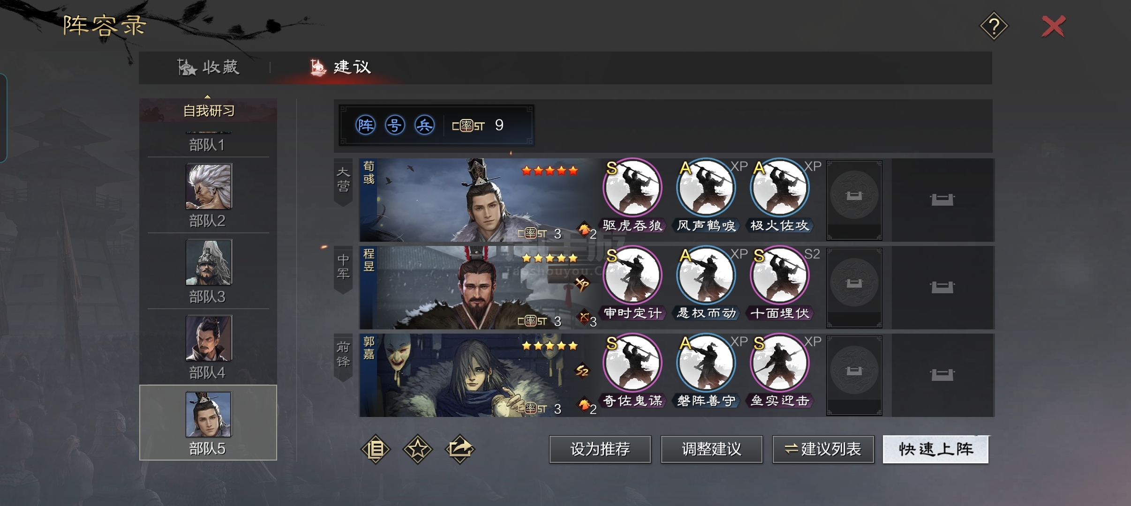The image size is (1131, 506).
Task: Tap empty round equipment slot in 荀彧 row
Action: (854, 200)
